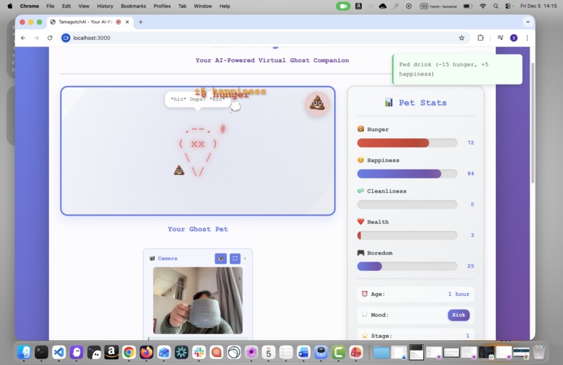Launch Visual Studio Code from dock
Screen dimensions: 563x365
point(59,352)
